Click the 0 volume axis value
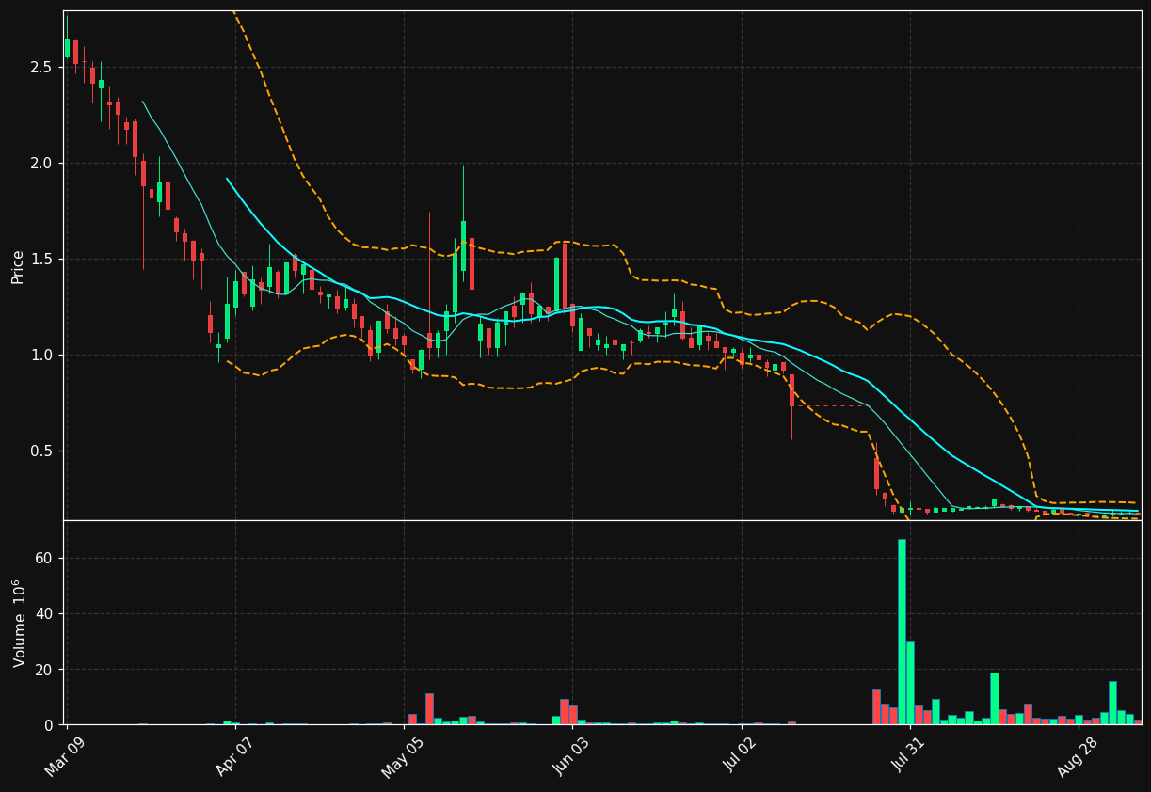 [49, 725]
